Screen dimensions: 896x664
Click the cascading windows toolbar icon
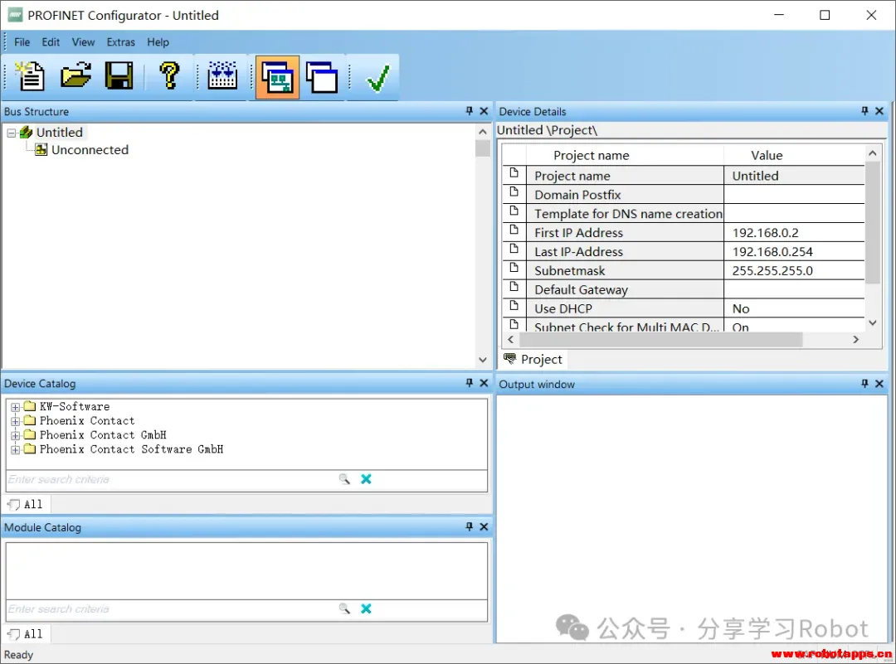[x=322, y=77]
